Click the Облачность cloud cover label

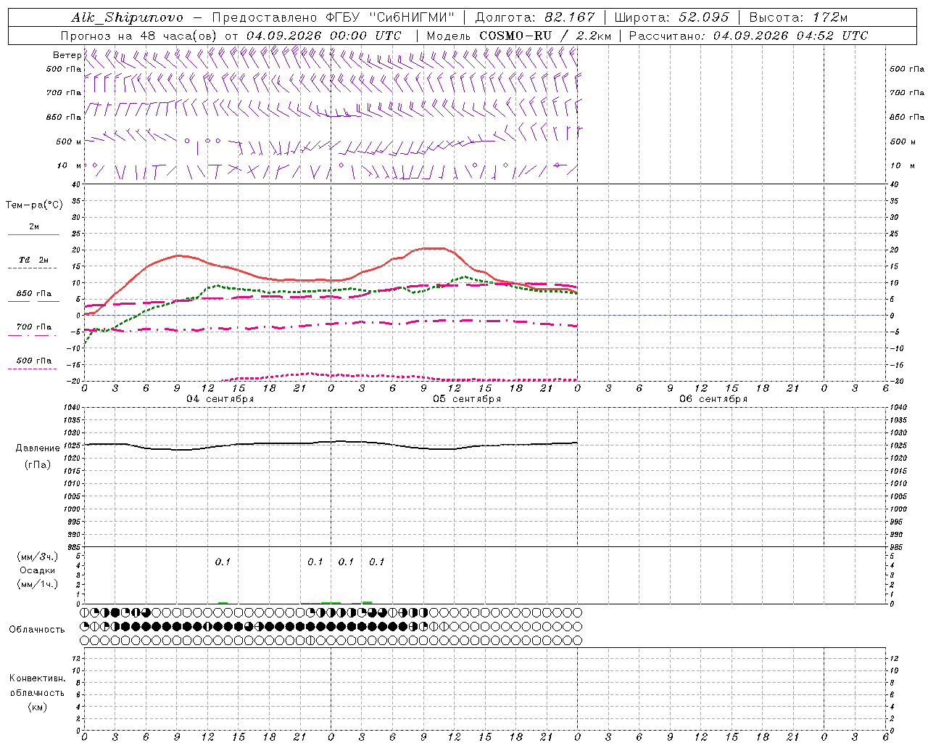pos(37,629)
